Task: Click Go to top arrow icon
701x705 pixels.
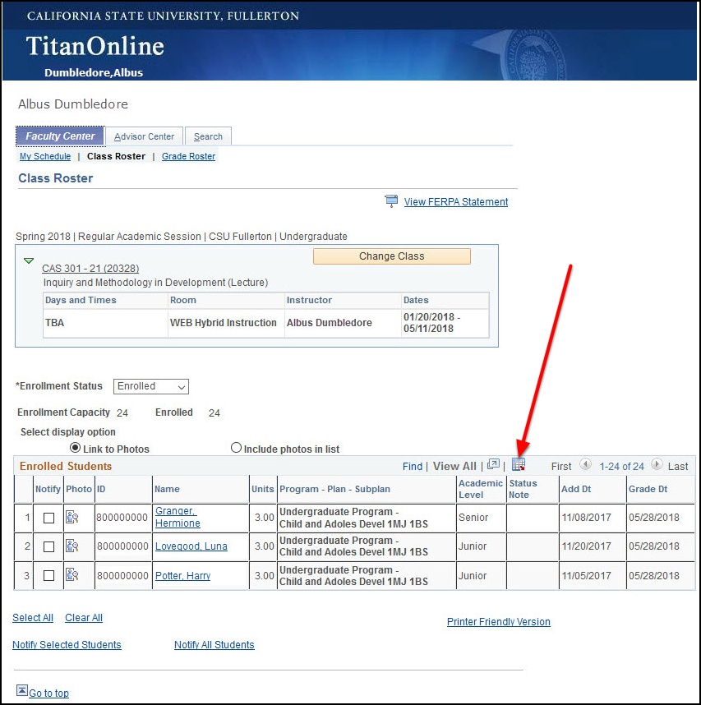Action: coord(21,690)
